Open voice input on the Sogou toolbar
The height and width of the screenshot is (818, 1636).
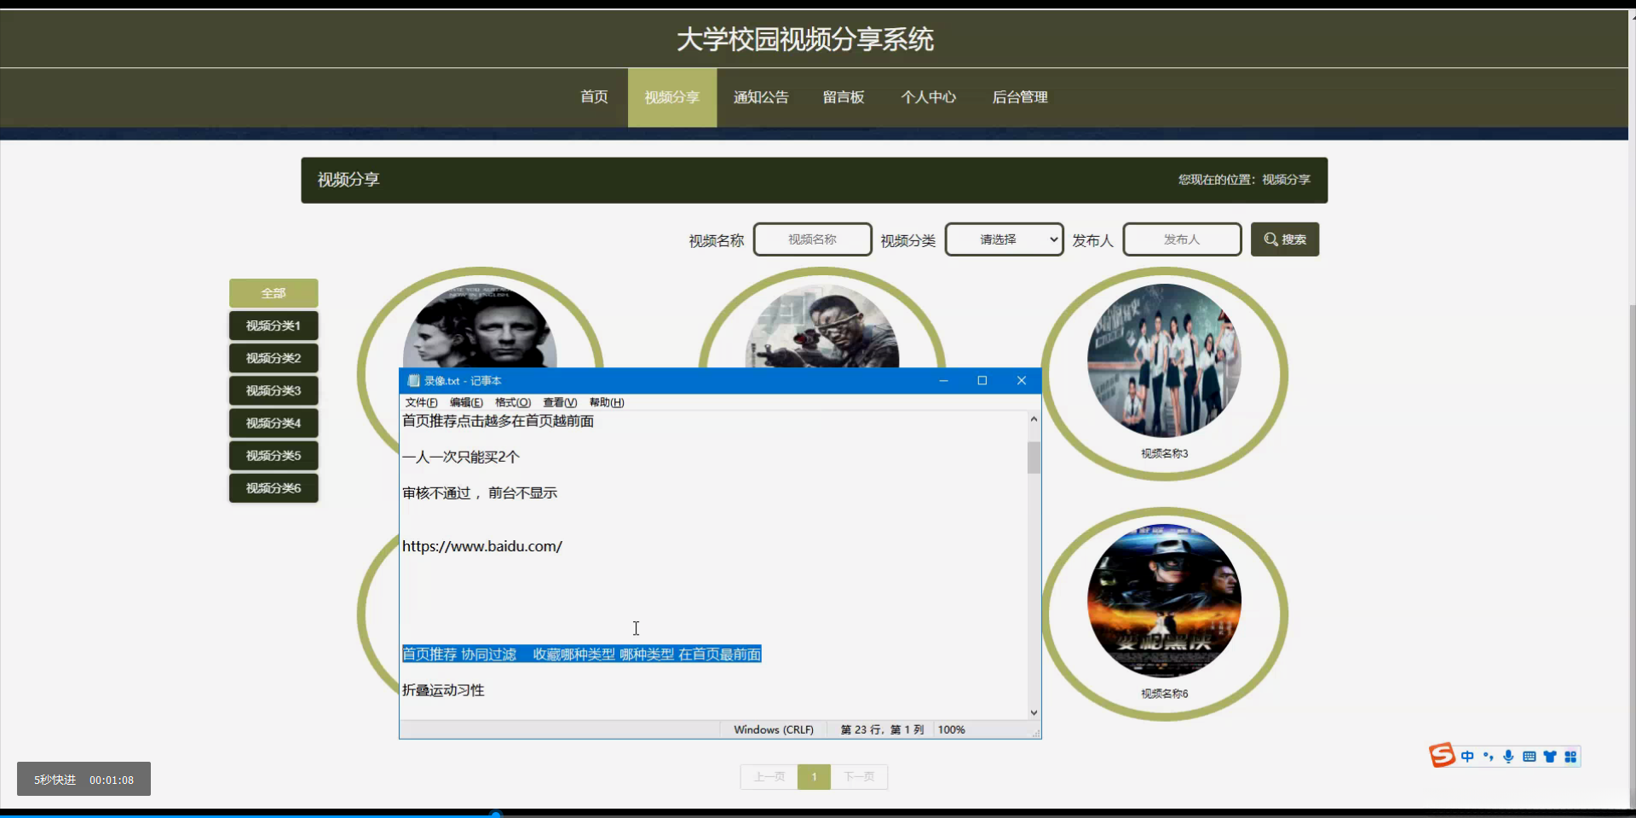[1508, 756]
